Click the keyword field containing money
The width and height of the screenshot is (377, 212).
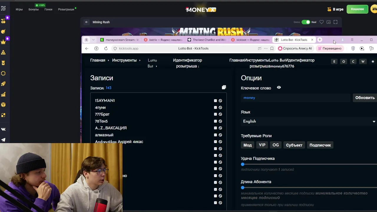pos(296,98)
